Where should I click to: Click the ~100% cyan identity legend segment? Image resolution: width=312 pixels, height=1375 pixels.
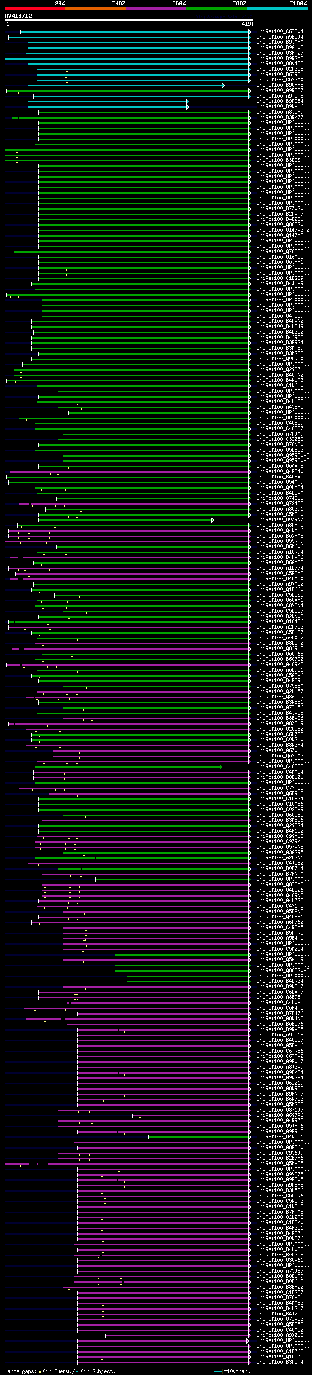click(x=277, y=9)
